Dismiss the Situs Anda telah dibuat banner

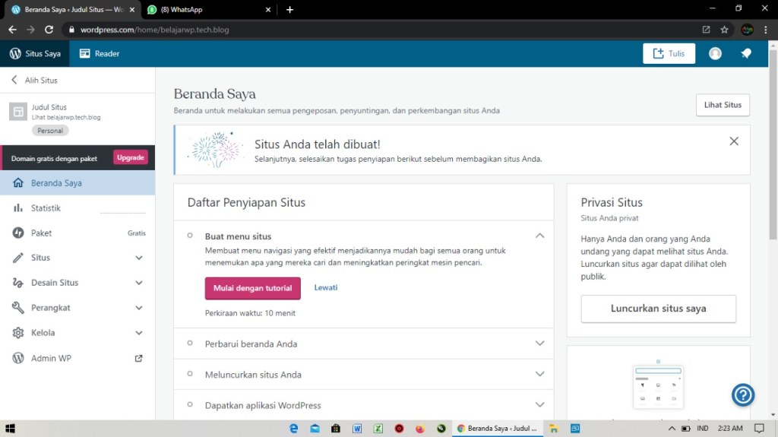[x=733, y=141]
